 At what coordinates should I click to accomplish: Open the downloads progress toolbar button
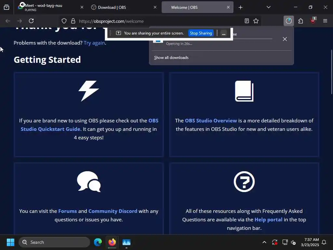289,21
